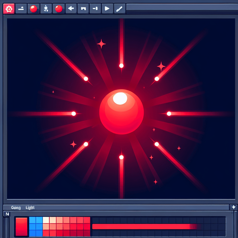Image resolution: width=238 pixels, height=238 pixels.
Task: Select the flat line tool icon
Action: [x=21, y=9]
